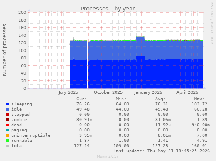Click uninterruptible average value 8.01m
This screenshot has width=216, height=161.
coord(164,135)
